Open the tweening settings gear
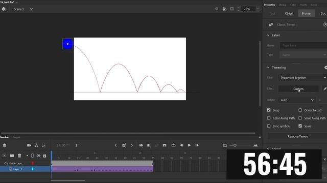This screenshot has height=183, width=327. [x=325, y=68]
